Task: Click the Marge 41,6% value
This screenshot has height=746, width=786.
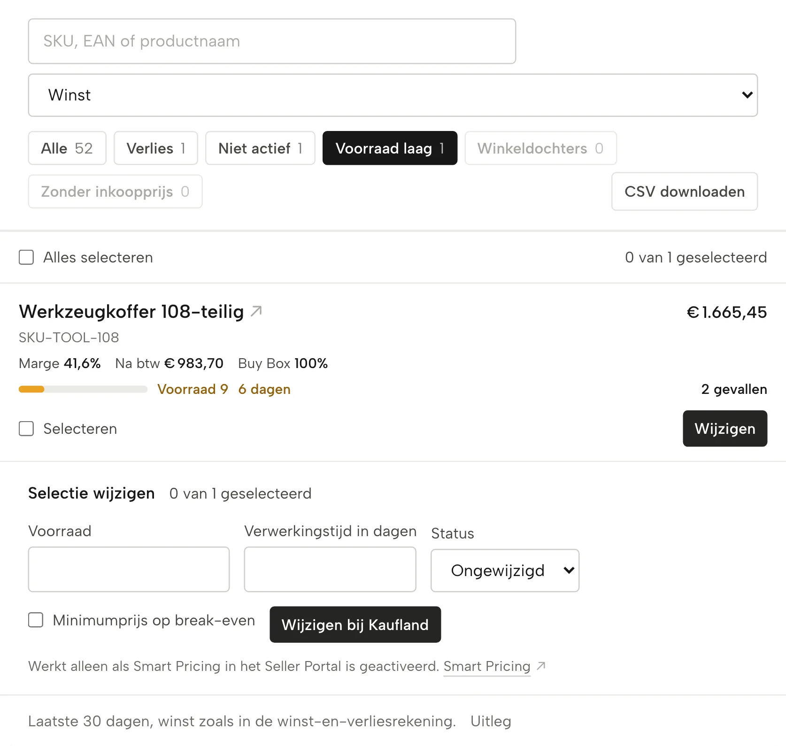Action: coord(60,363)
